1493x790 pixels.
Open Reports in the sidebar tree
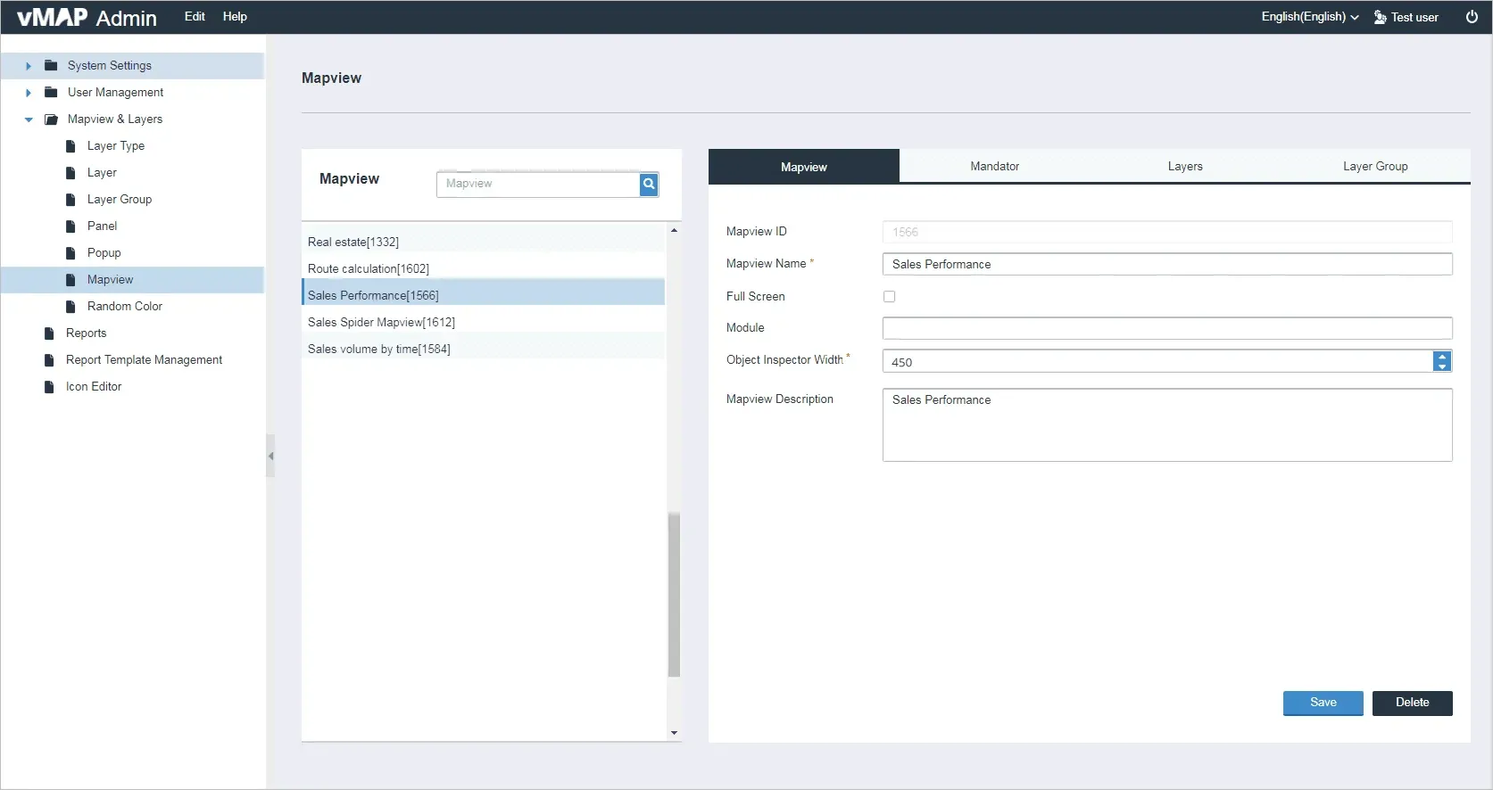pos(86,333)
